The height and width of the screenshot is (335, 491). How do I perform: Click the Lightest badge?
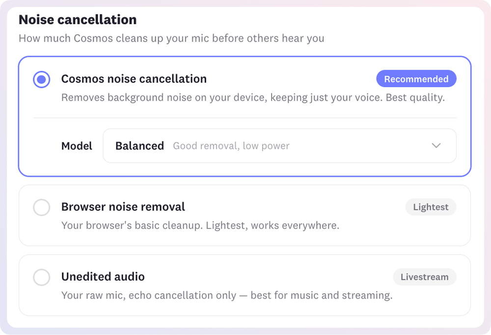click(x=431, y=207)
